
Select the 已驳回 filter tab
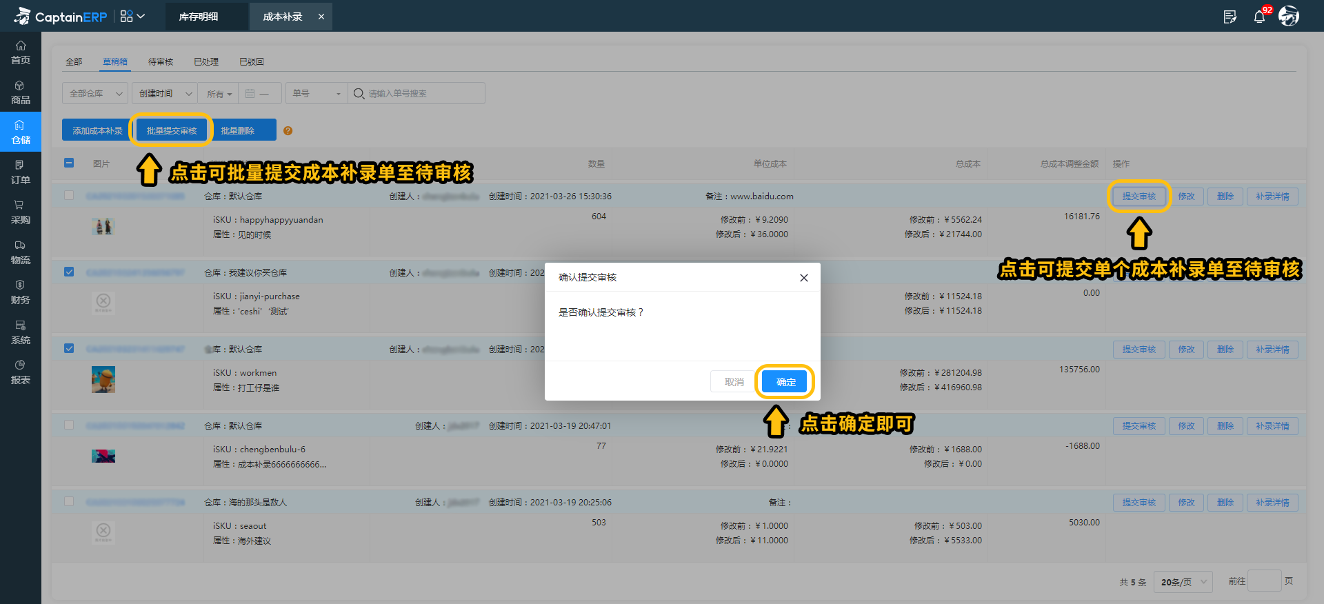click(x=252, y=62)
